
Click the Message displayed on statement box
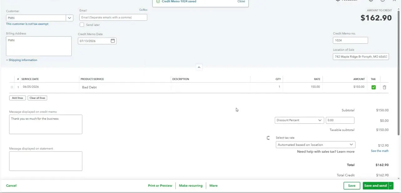point(46,161)
